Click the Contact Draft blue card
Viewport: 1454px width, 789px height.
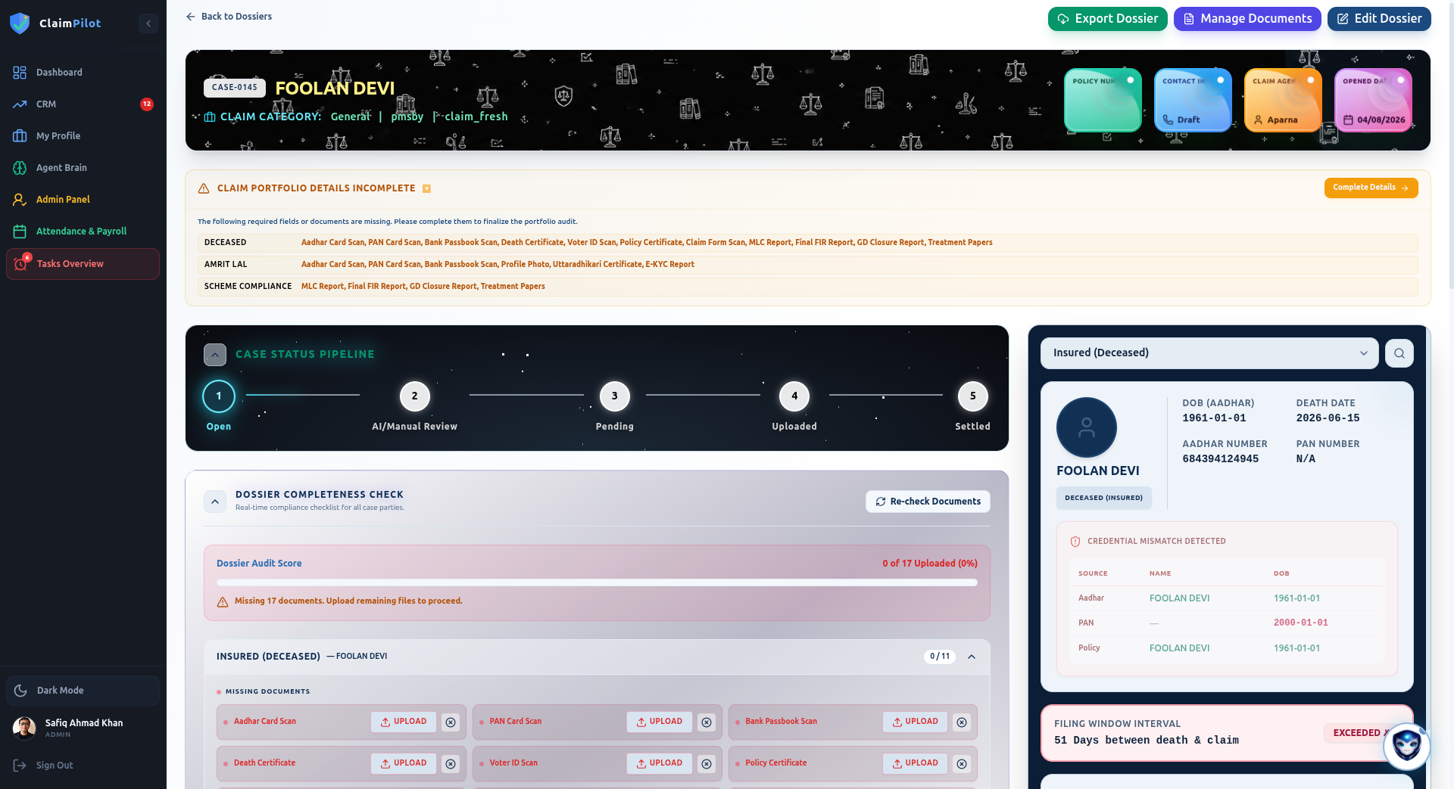[x=1193, y=100]
